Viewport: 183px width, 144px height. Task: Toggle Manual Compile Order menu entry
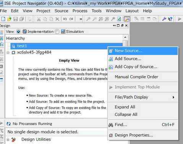[x=143, y=77]
